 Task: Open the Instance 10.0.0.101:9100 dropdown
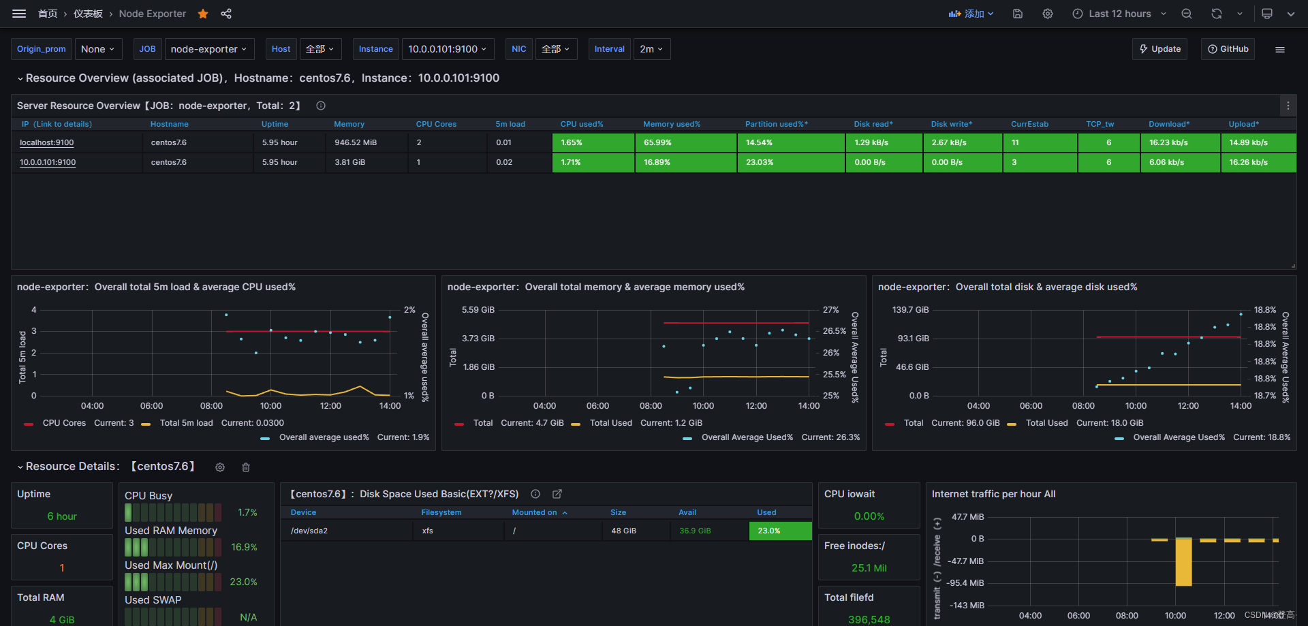click(448, 49)
